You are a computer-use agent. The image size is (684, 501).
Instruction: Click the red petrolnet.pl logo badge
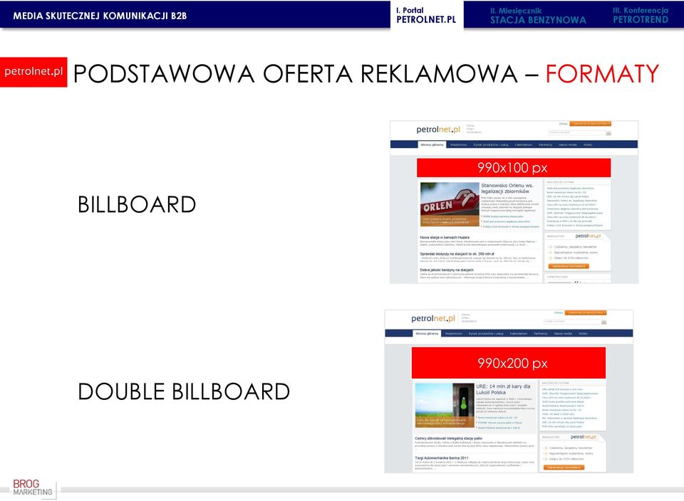[x=33, y=72]
